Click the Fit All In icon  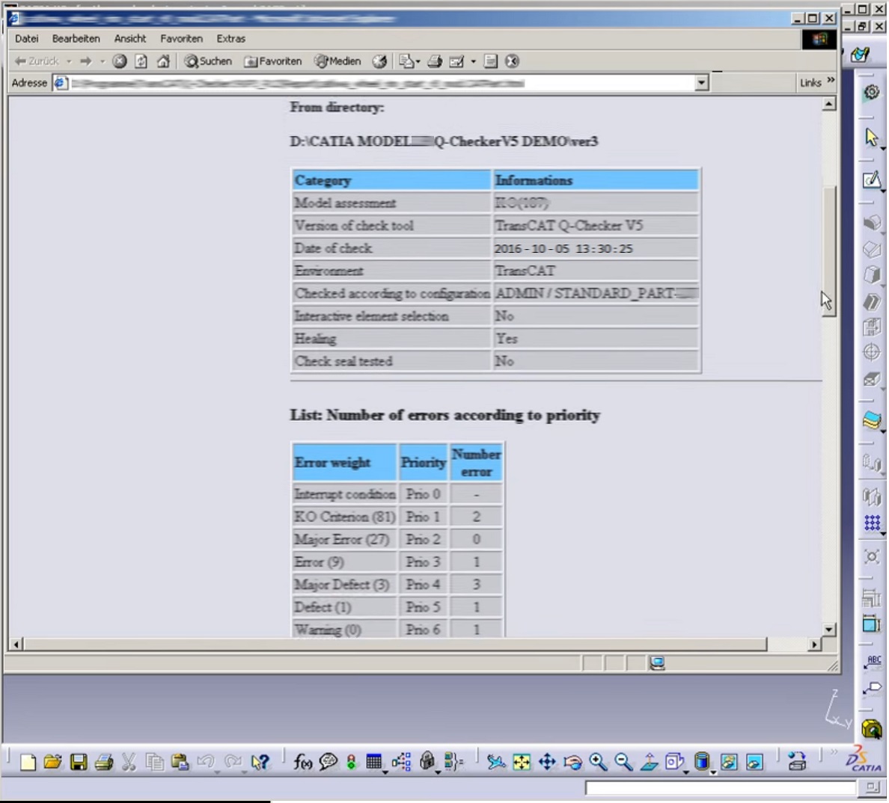coord(522,762)
